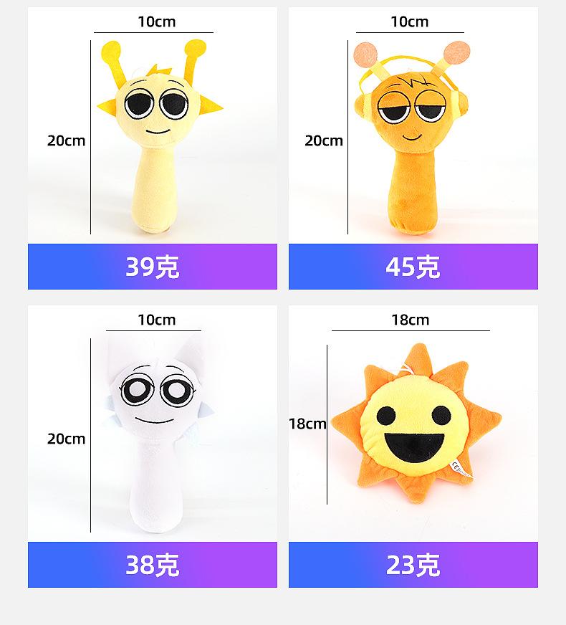
Task: Click the 20cm height label beside orange plush
Action: coord(324,140)
